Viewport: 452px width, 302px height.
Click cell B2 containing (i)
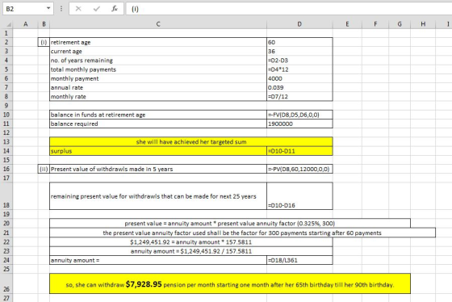click(44, 42)
